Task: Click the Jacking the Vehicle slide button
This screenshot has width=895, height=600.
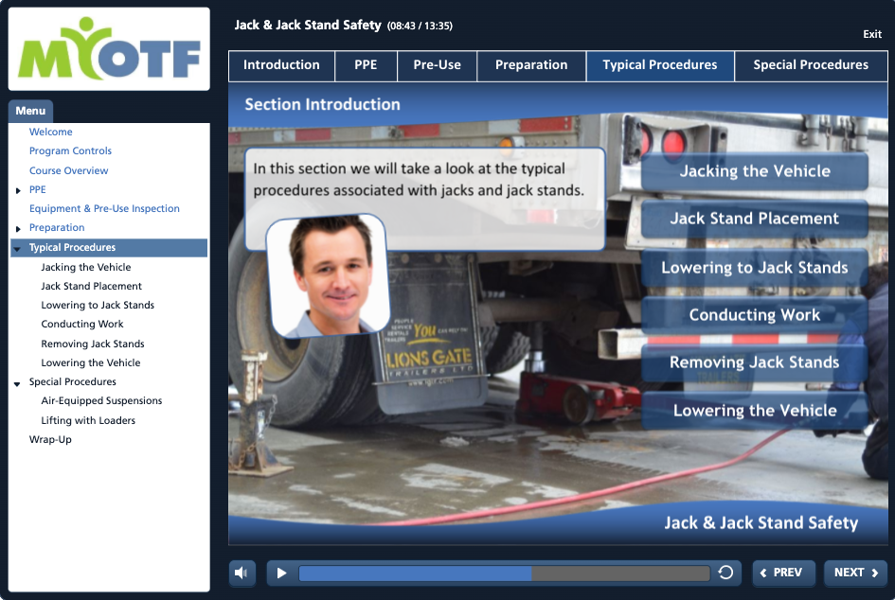Action: point(755,171)
